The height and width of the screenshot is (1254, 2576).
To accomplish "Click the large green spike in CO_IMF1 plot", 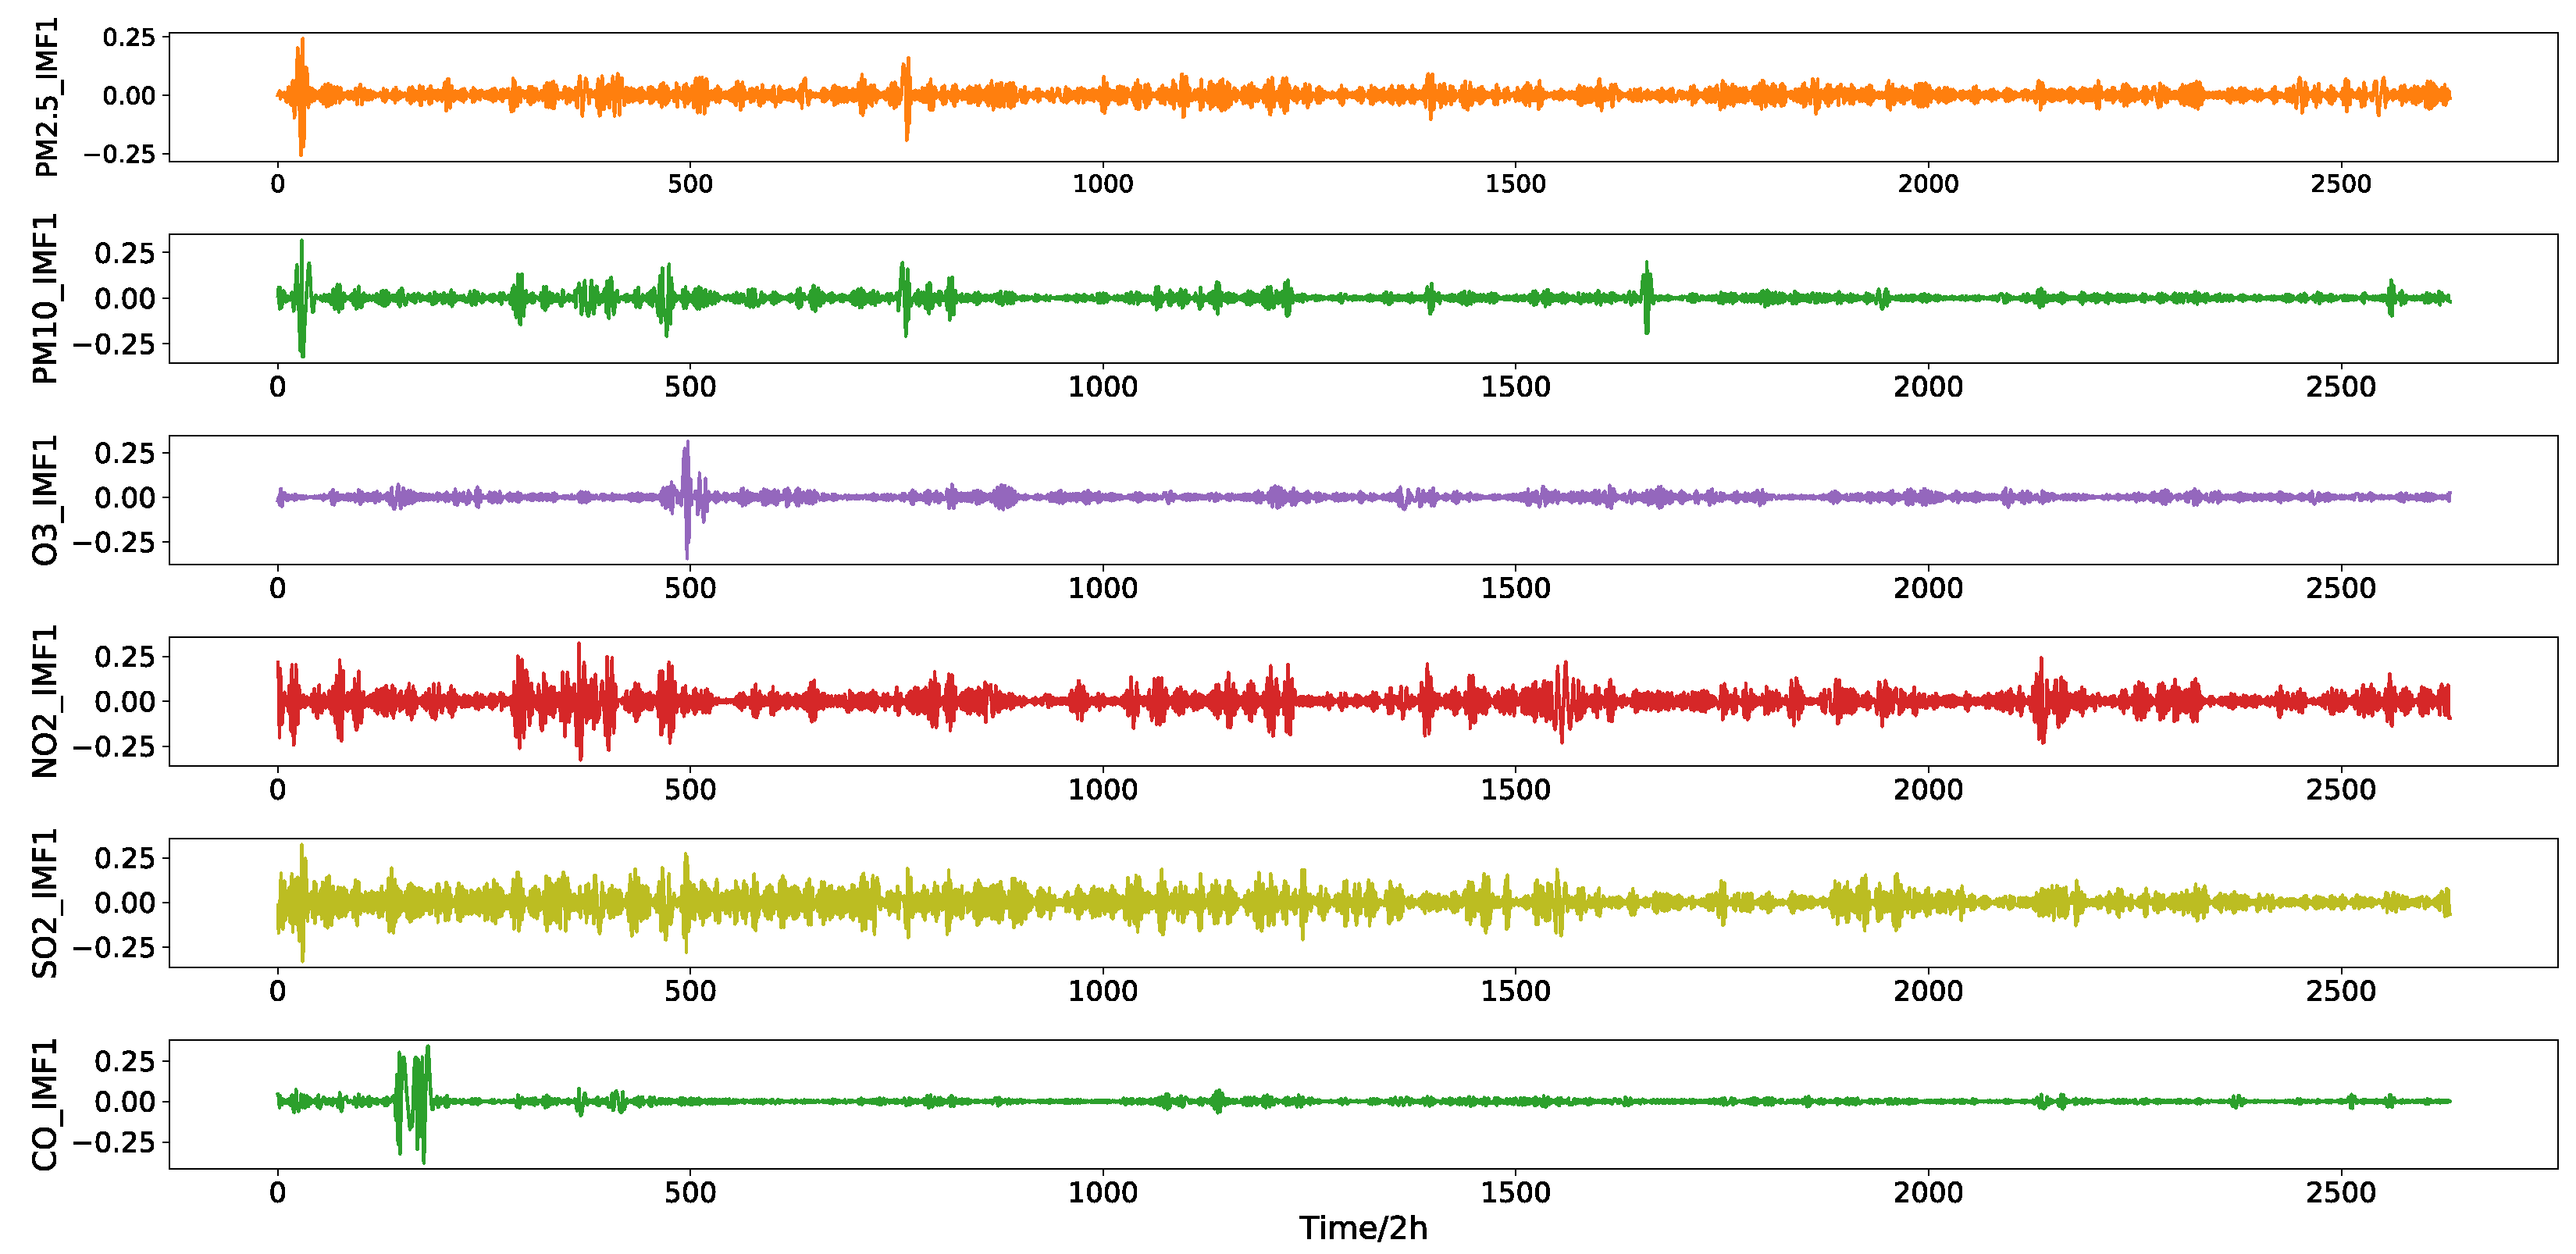I will tap(412, 1104).
